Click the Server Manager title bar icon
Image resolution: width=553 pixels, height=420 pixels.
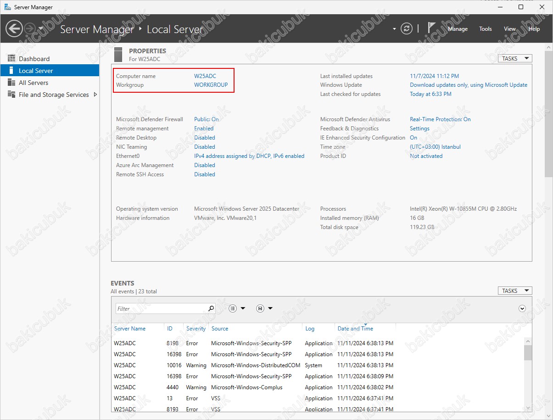pos(8,7)
